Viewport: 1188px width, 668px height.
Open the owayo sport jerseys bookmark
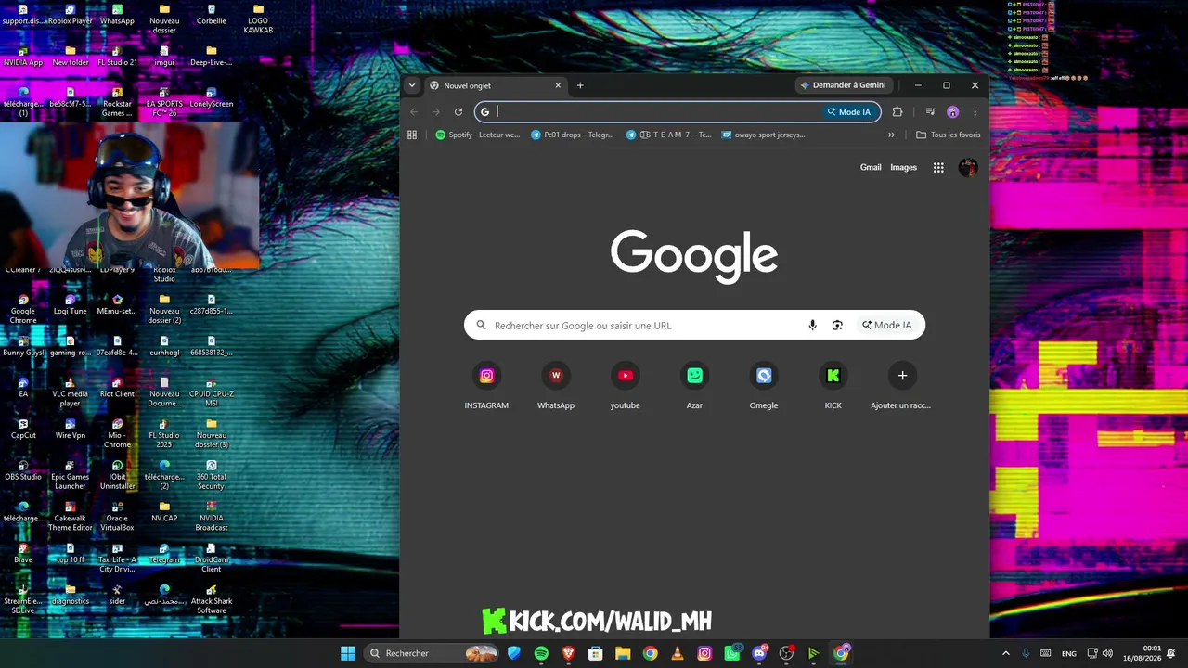click(762, 135)
